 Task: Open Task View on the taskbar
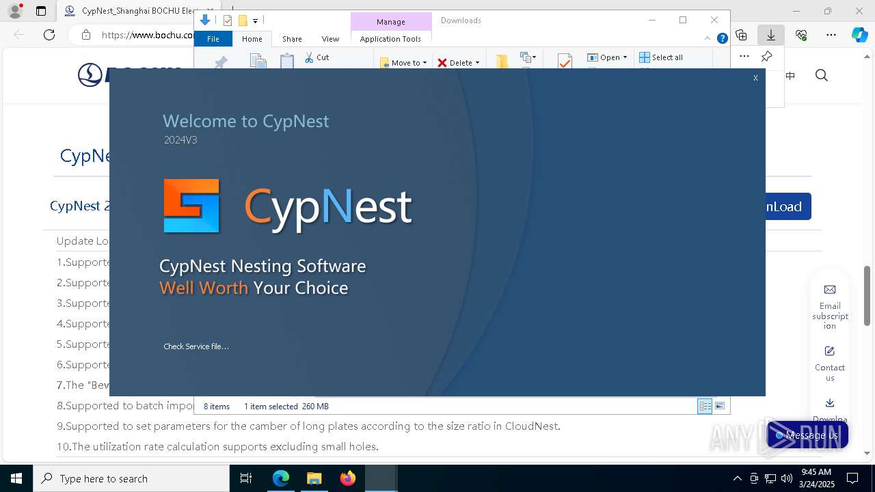pos(246,478)
